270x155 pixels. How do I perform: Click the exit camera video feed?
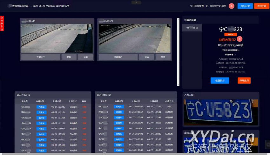point(134,38)
